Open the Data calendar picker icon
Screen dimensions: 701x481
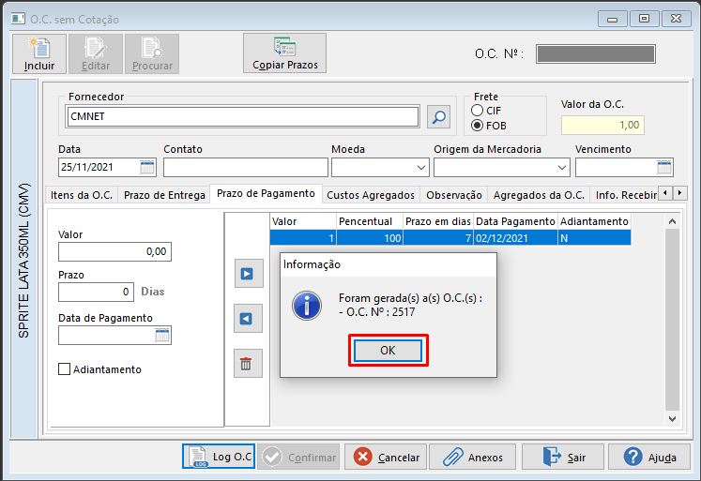147,168
